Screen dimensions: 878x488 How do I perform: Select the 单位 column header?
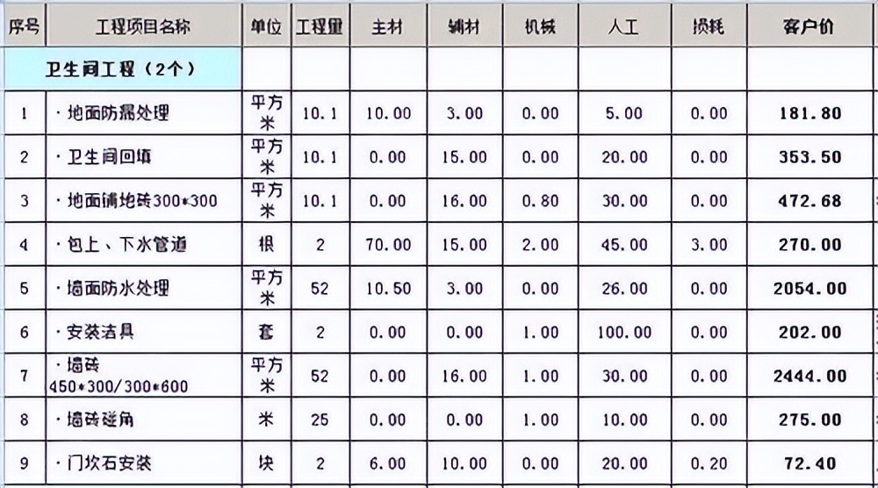[x=266, y=27]
